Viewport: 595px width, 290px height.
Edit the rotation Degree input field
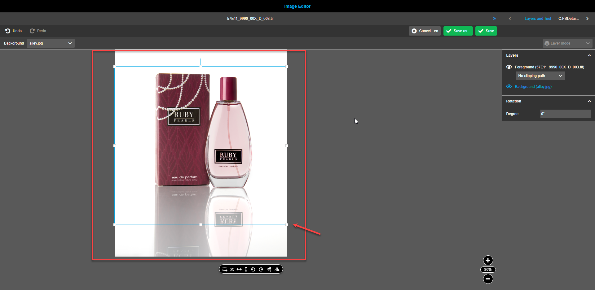[x=565, y=114]
